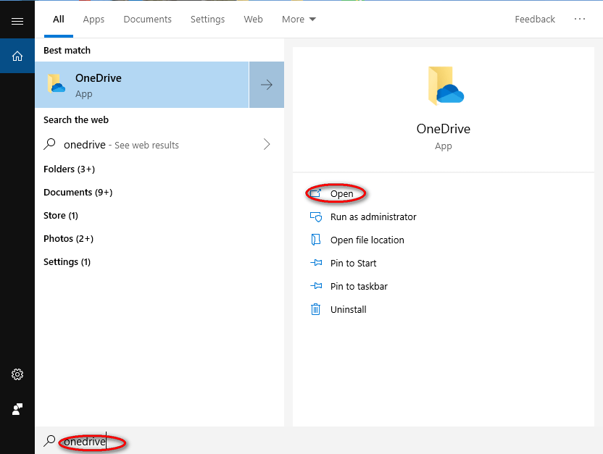Open OneDrive using the Open action

click(x=341, y=193)
